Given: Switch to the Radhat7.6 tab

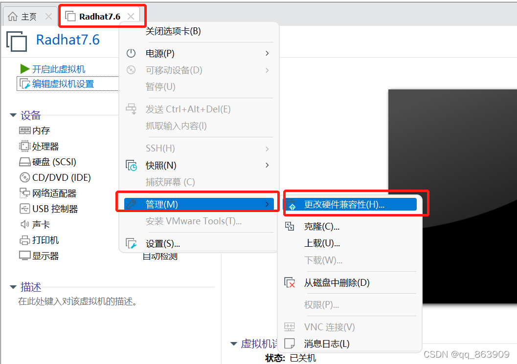Looking at the screenshot, I should (x=100, y=17).
